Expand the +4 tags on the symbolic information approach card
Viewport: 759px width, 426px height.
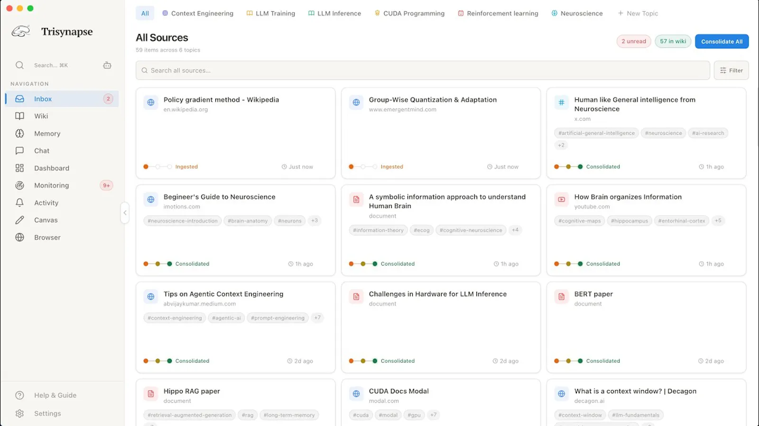coord(515,230)
